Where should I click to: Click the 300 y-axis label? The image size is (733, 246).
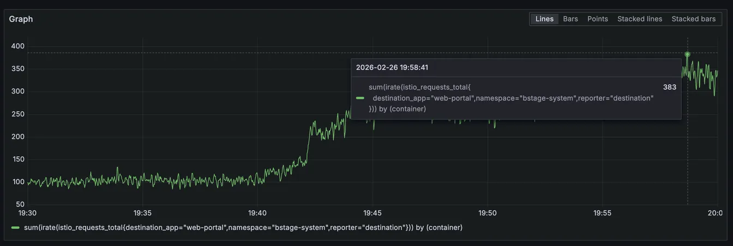[x=17, y=91]
